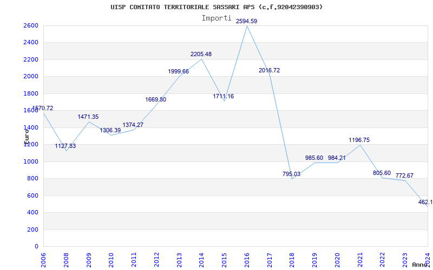Screen dimensions: 433x270
Task: Select the 1127.83 data label
Action: point(65,146)
